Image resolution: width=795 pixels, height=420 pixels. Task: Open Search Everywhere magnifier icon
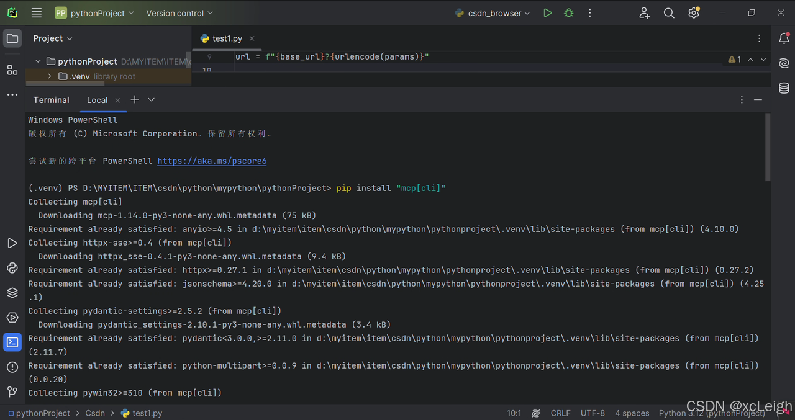(669, 13)
